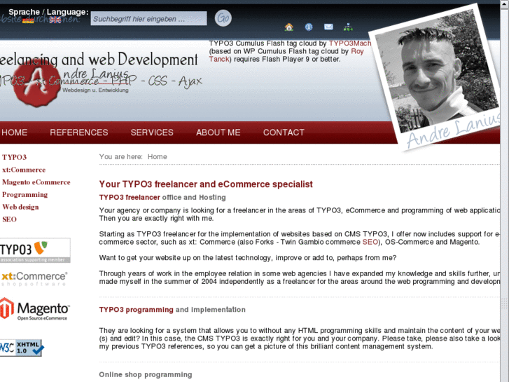This screenshot has height=382, width=509.
Task: Click the 'You are here:' label
Action: click(x=120, y=157)
